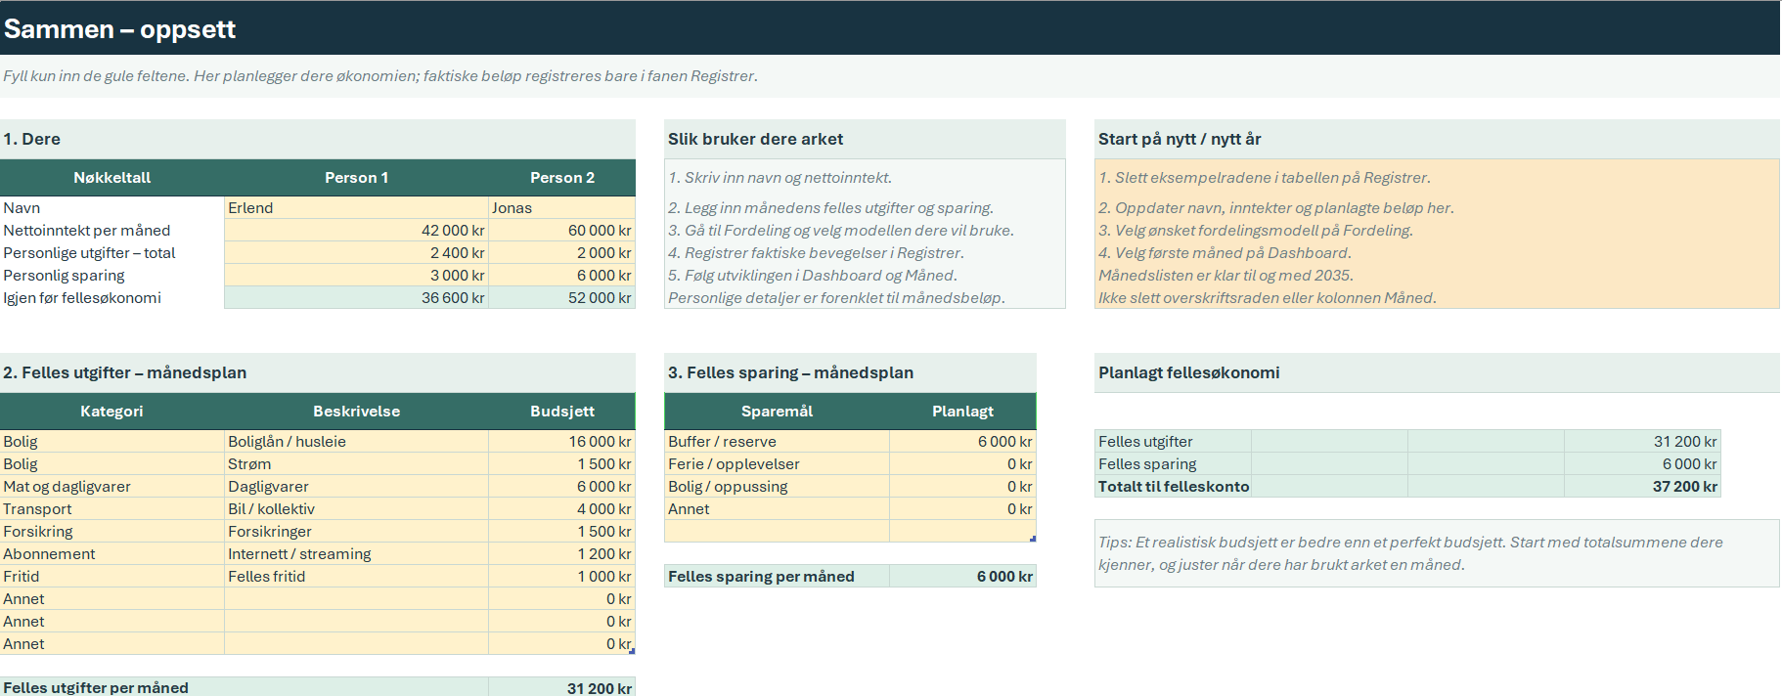Click the 42 000 kr net income cell
1782x696 pixels.
pyautogui.click(x=356, y=230)
